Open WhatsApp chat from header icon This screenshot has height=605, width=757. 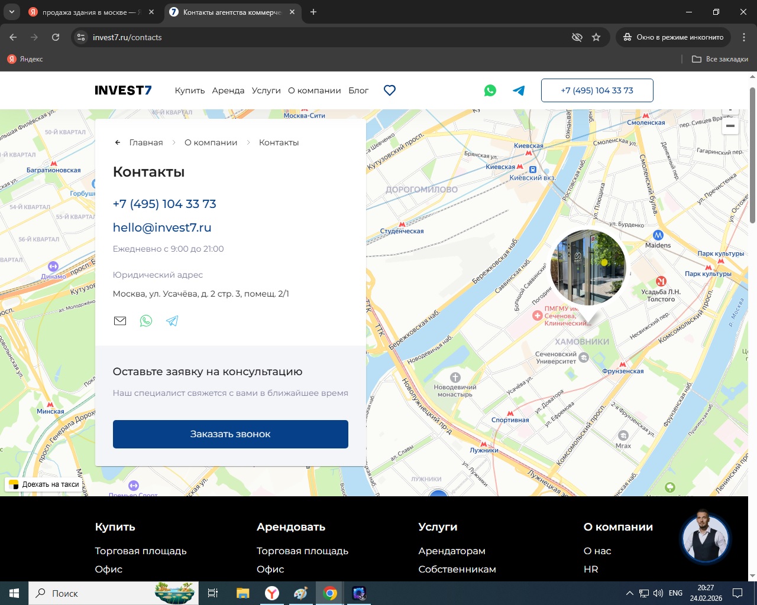490,90
